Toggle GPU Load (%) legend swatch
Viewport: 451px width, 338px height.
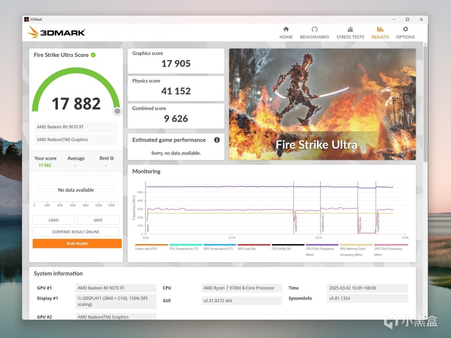[254, 245]
